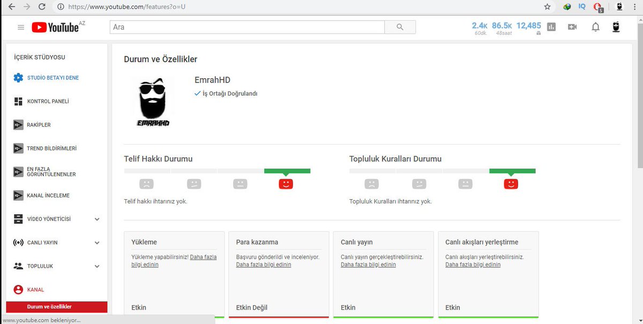Viewport: 643px width, 324px height.
Task: Click the Para kazanma card title
Action: pyautogui.click(x=257, y=242)
